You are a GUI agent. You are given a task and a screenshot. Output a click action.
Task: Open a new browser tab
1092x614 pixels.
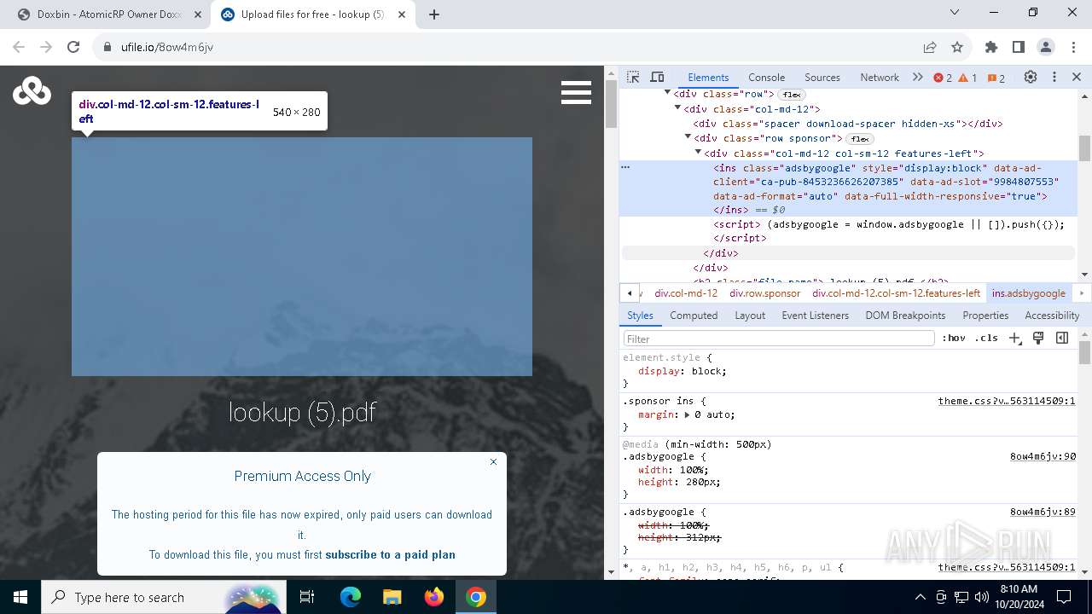click(433, 14)
